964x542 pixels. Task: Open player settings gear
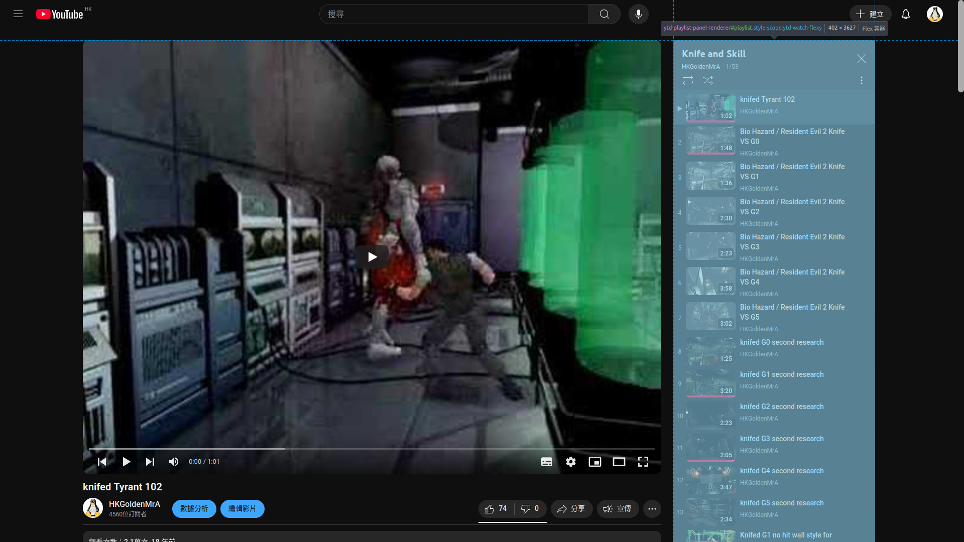coord(571,462)
